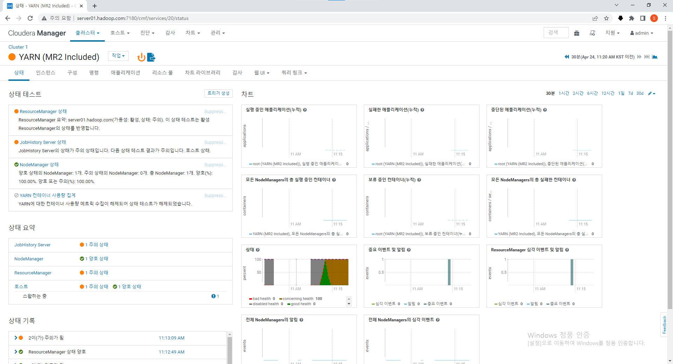Click the 검색 search field
The image size is (673, 364).
pyautogui.click(x=556, y=33)
